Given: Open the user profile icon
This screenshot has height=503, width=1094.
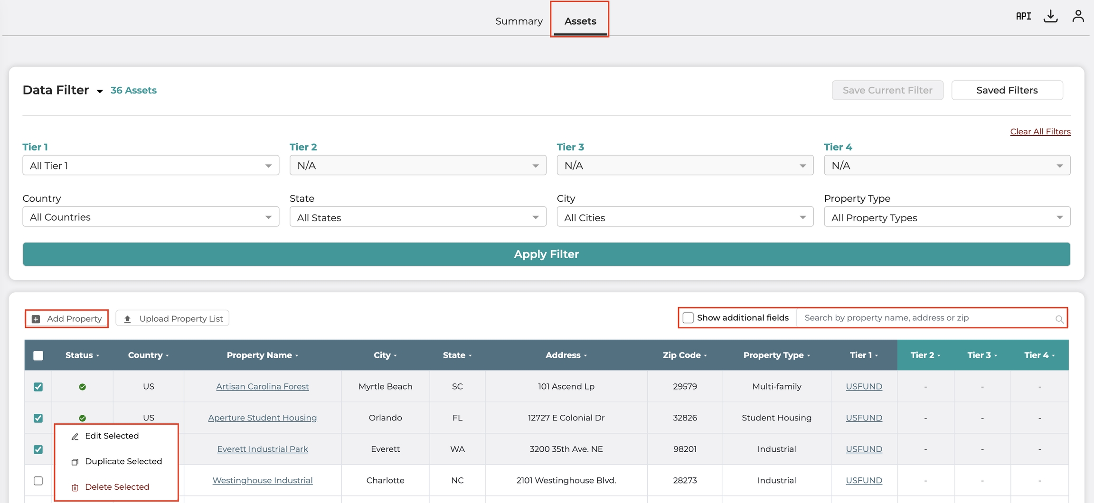Looking at the screenshot, I should 1078,16.
